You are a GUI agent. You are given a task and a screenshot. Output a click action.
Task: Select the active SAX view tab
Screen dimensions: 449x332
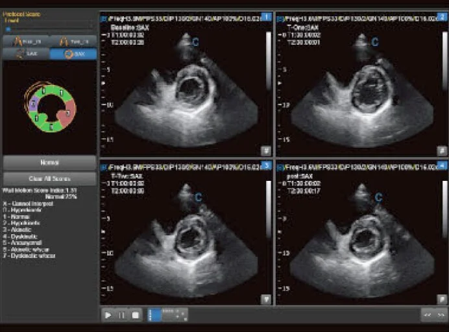[73, 54]
